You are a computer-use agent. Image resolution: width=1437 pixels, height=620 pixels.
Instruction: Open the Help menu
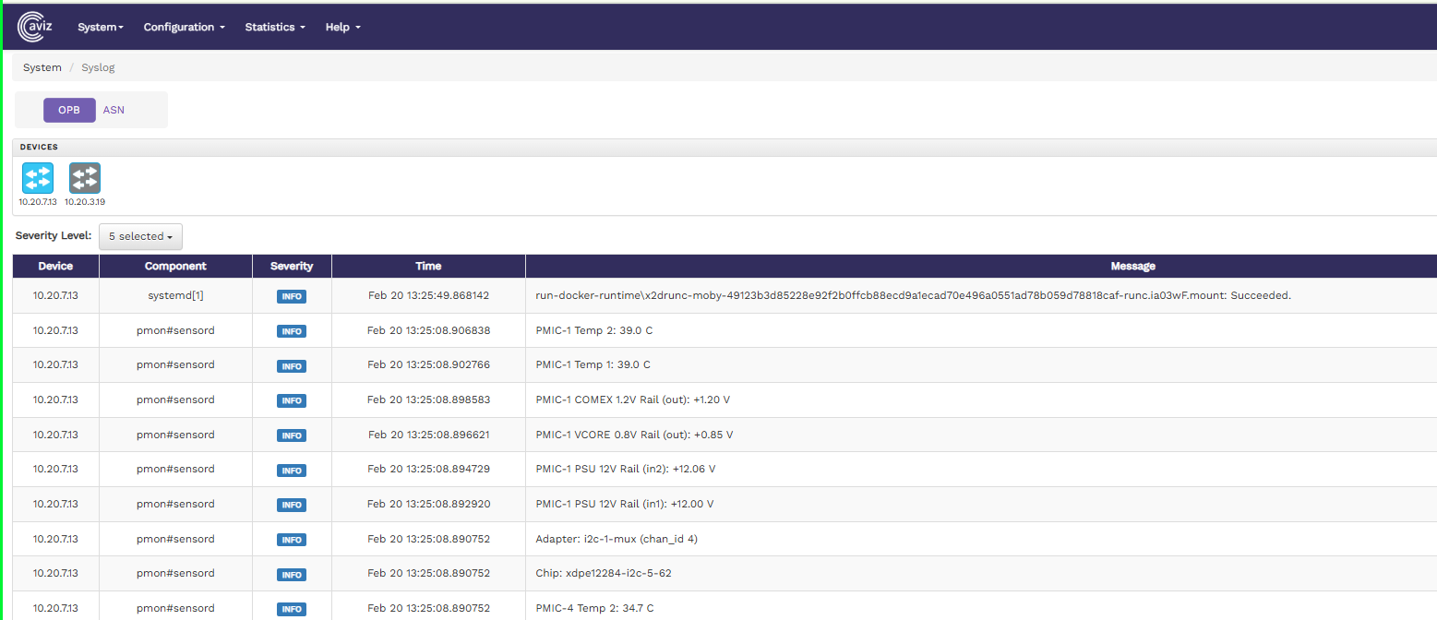click(x=342, y=27)
